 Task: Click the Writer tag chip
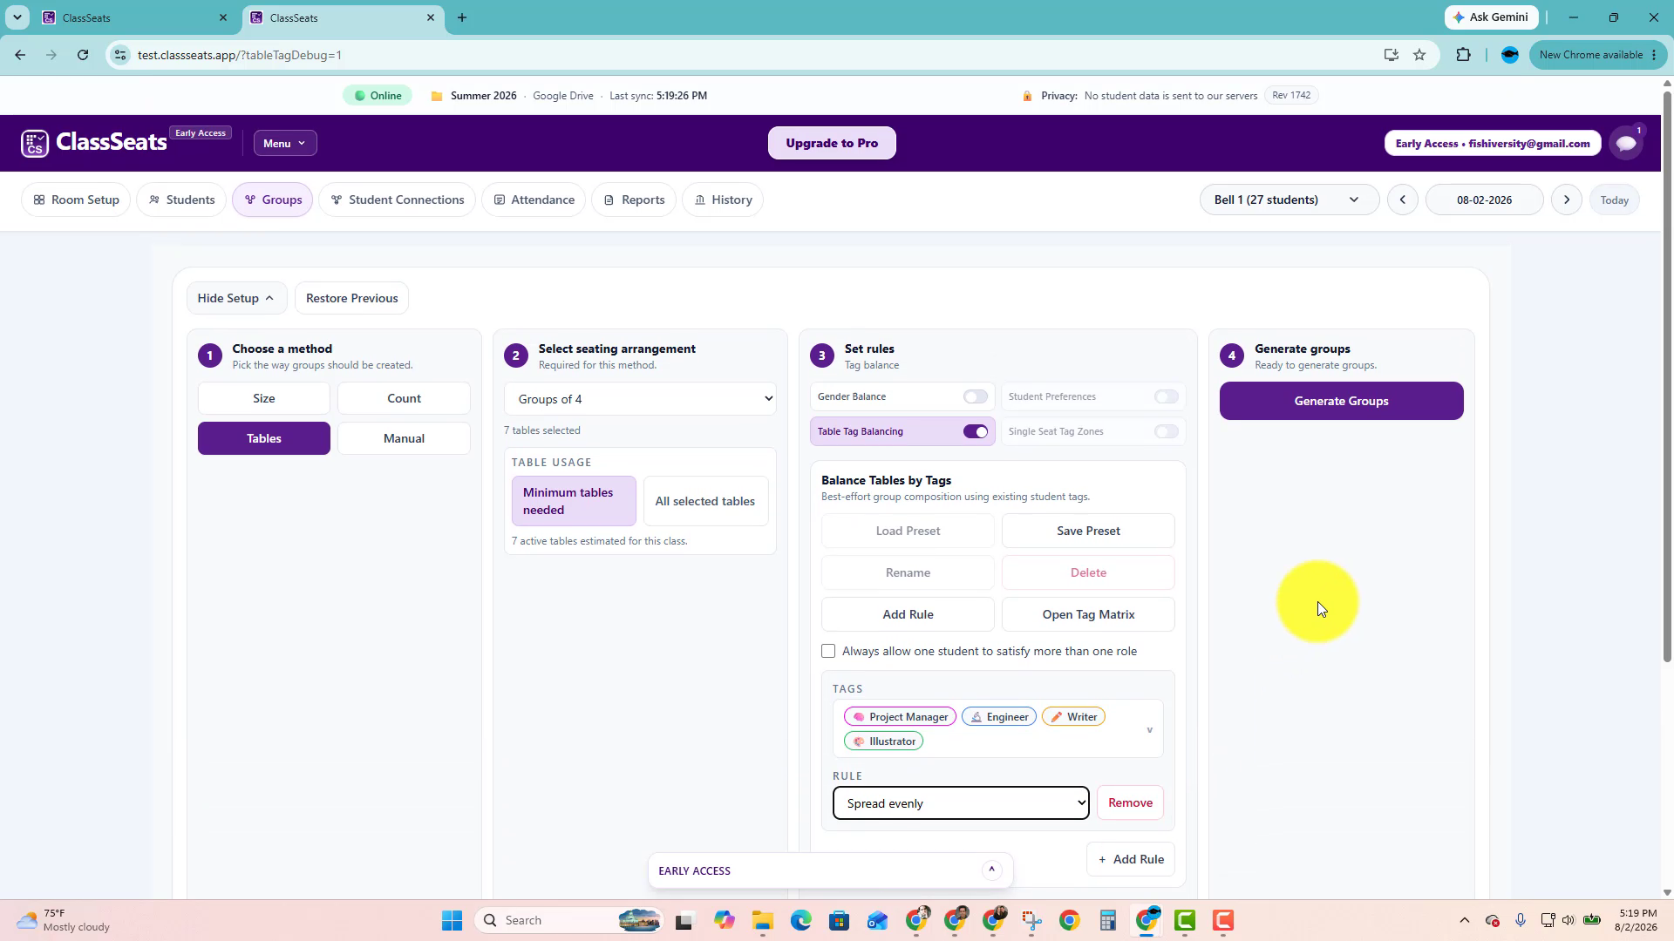1073,717
